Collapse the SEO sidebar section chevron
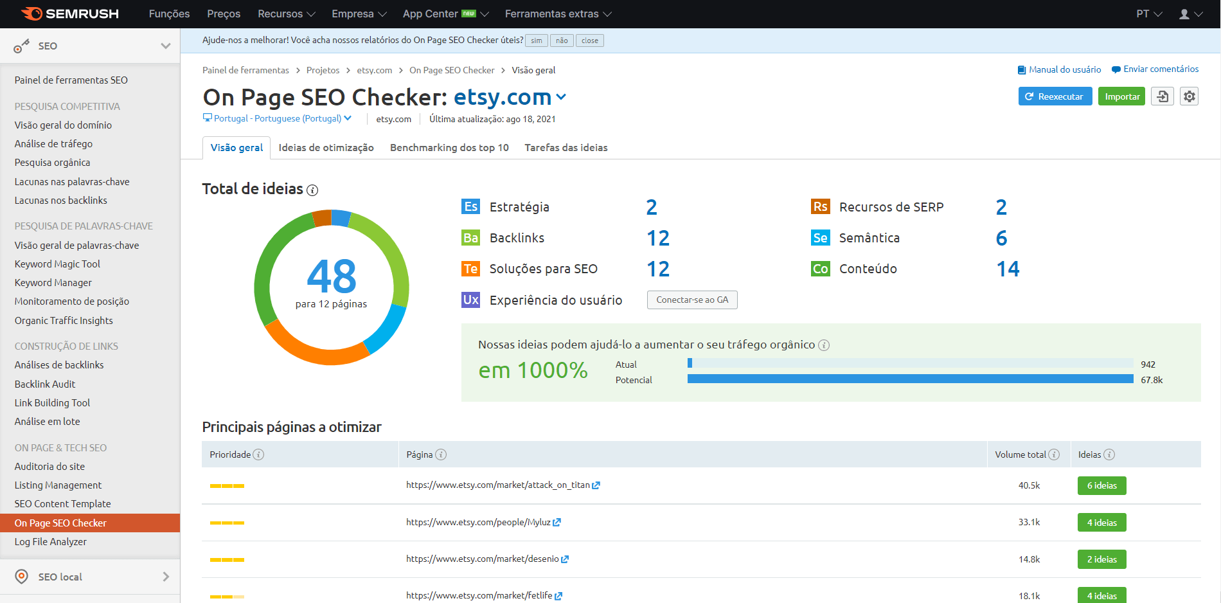The height and width of the screenshot is (603, 1221). tap(166, 46)
